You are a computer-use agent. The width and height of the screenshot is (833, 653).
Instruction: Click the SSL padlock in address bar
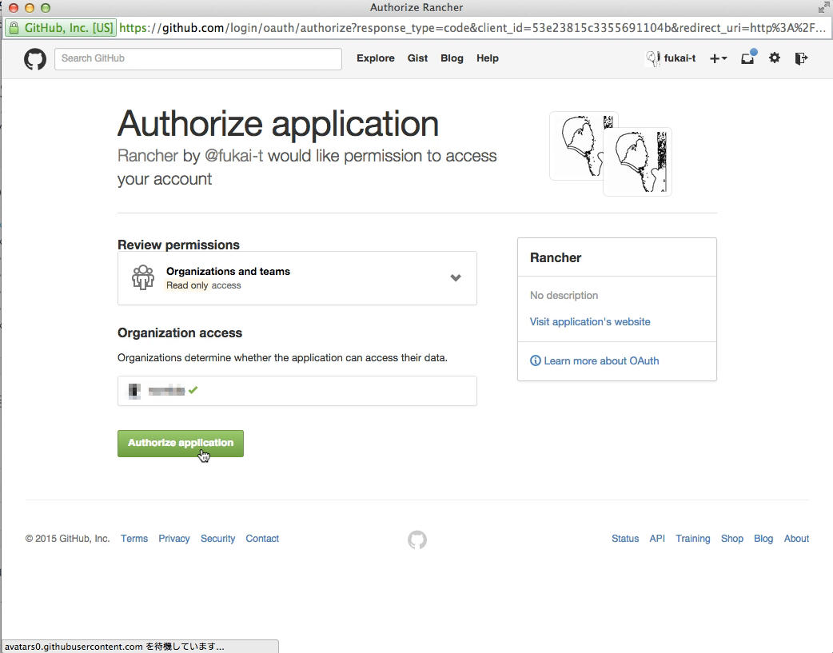[x=14, y=28]
